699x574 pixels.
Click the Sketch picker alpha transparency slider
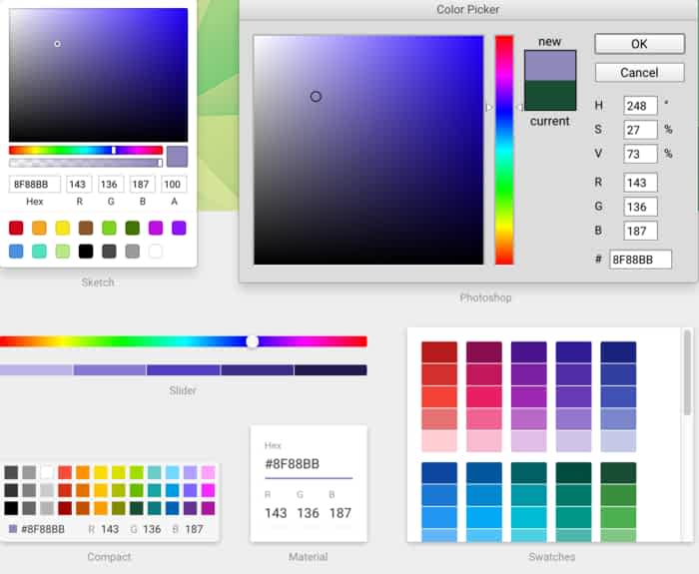tap(85, 162)
